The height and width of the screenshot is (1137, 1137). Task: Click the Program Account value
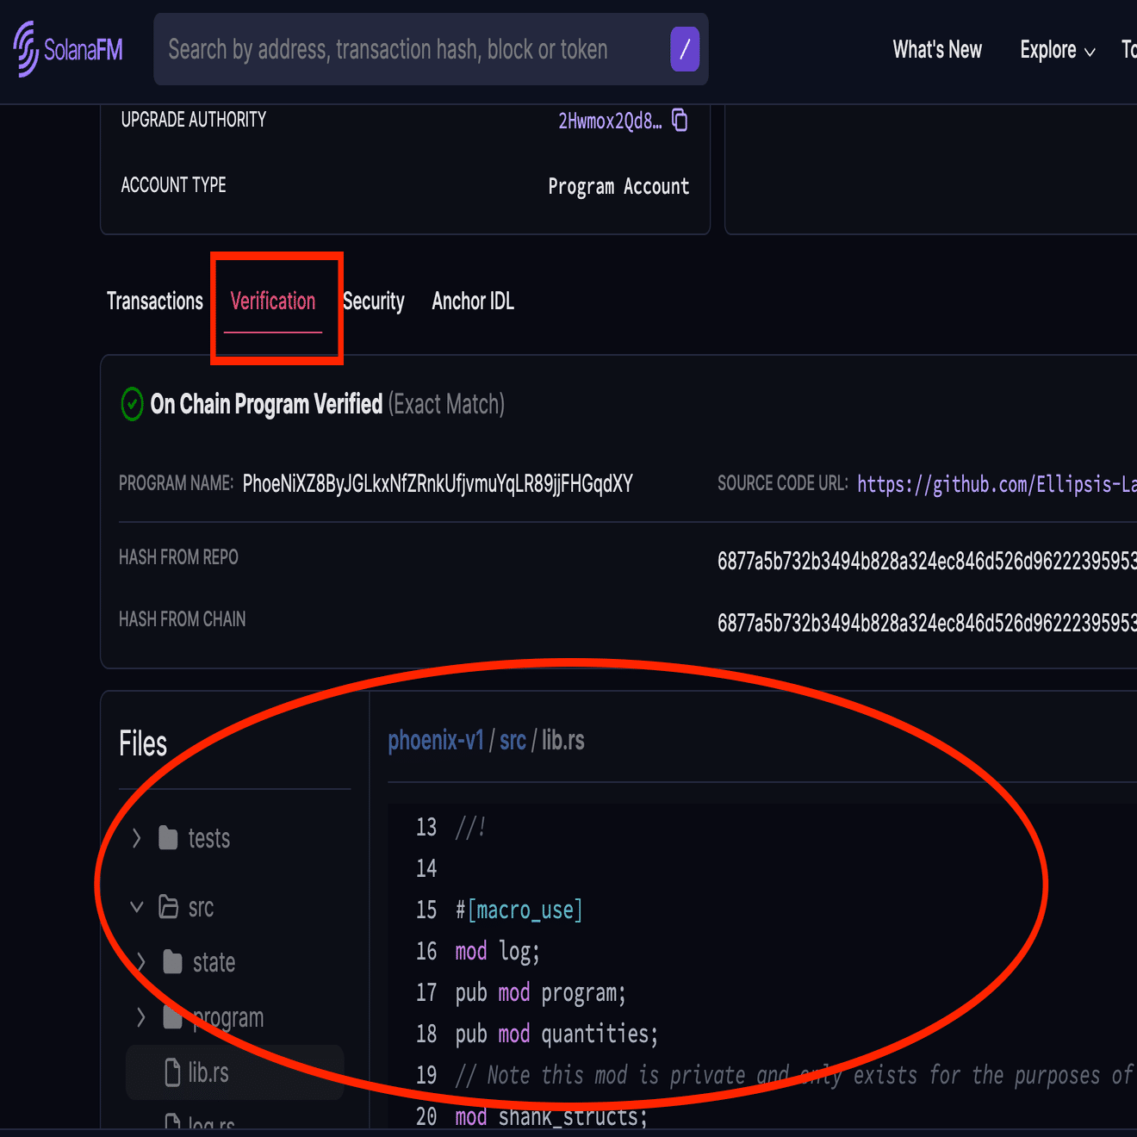(618, 187)
